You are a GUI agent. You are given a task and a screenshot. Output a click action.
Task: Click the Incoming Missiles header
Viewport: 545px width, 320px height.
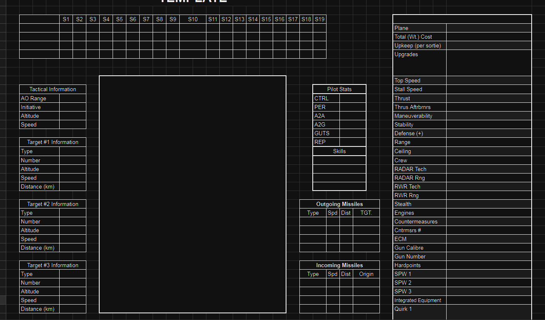(x=339, y=265)
